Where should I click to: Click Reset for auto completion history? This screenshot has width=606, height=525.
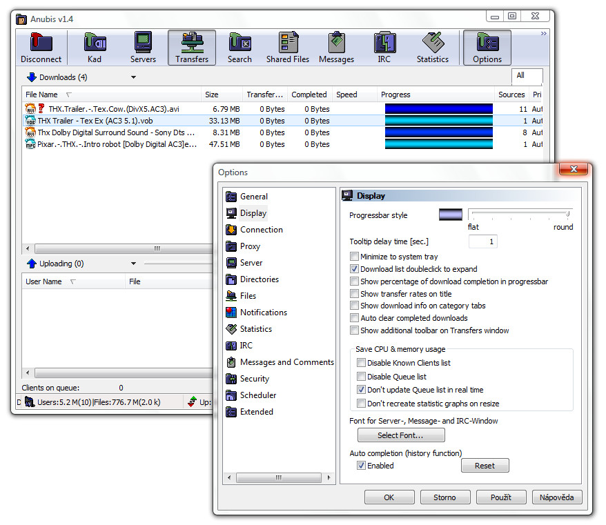point(485,466)
